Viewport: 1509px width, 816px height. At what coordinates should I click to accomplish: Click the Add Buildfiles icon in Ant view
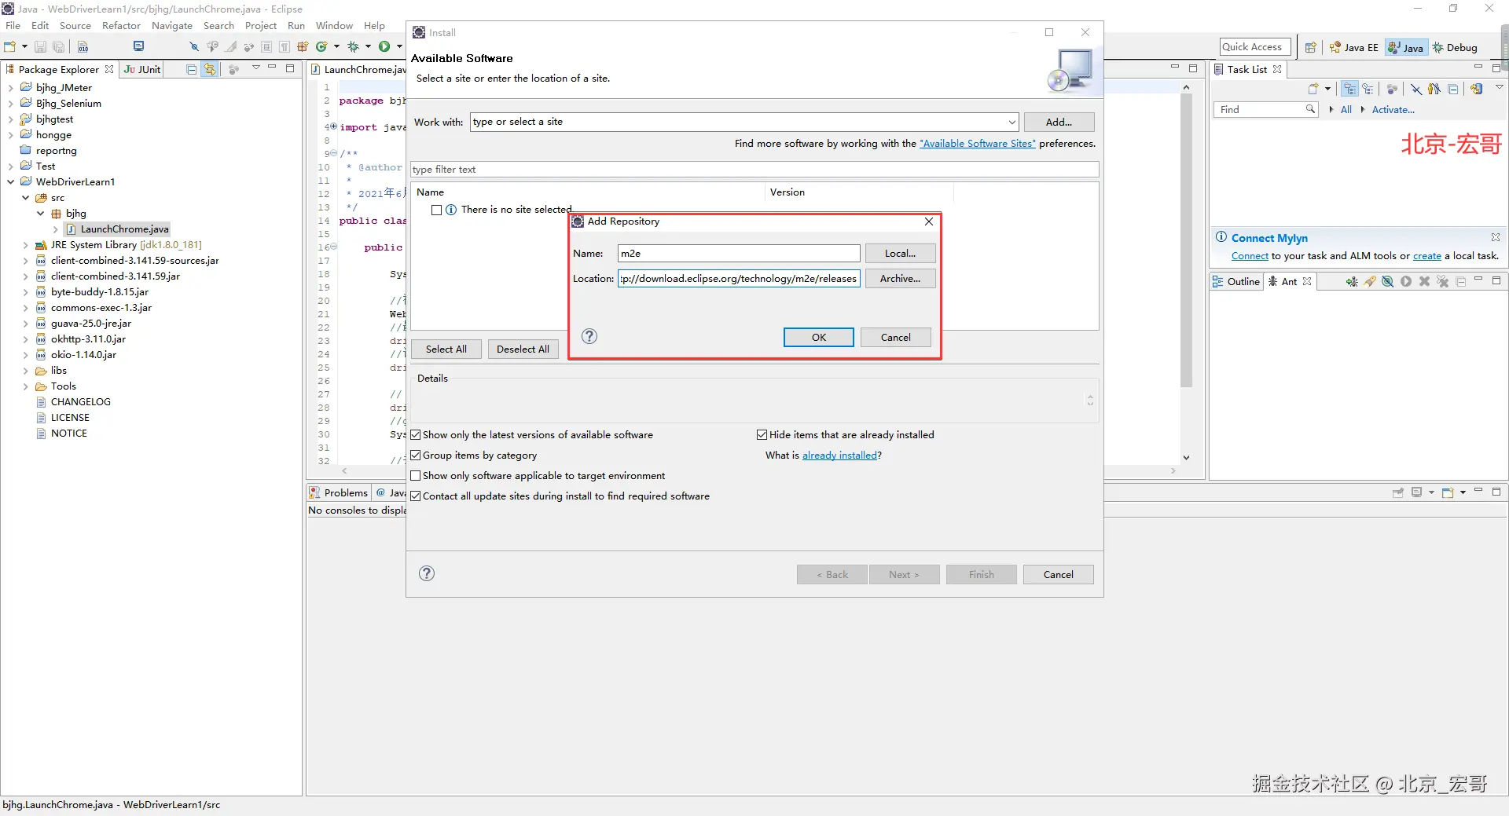tap(1352, 281)
